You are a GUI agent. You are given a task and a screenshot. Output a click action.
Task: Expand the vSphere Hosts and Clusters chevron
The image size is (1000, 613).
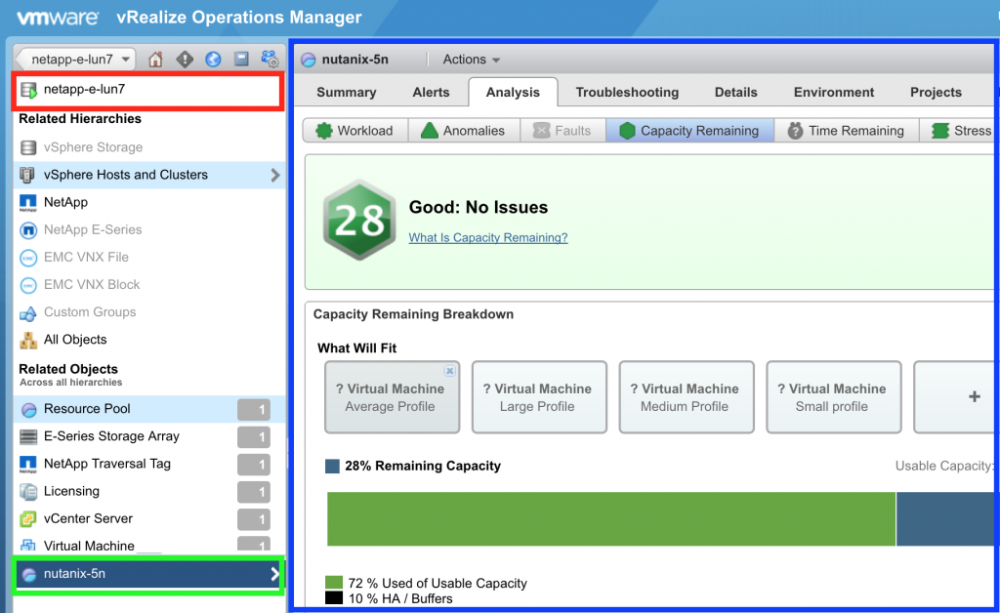pyautogui.click(x=274, y=175)
